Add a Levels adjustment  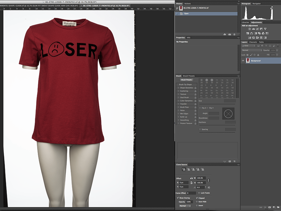(x=253, y=29)
